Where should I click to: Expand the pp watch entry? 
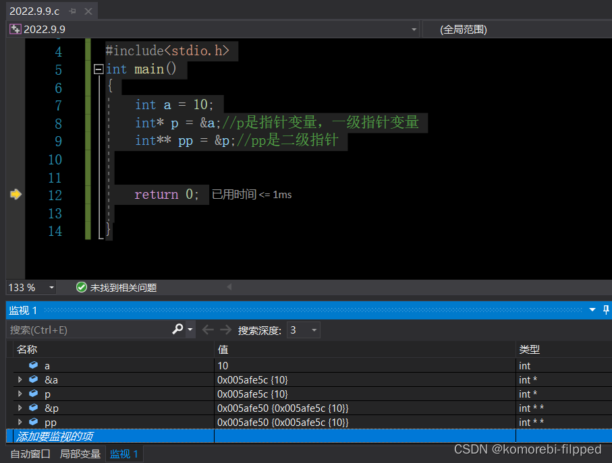click(x=20, y=422)
